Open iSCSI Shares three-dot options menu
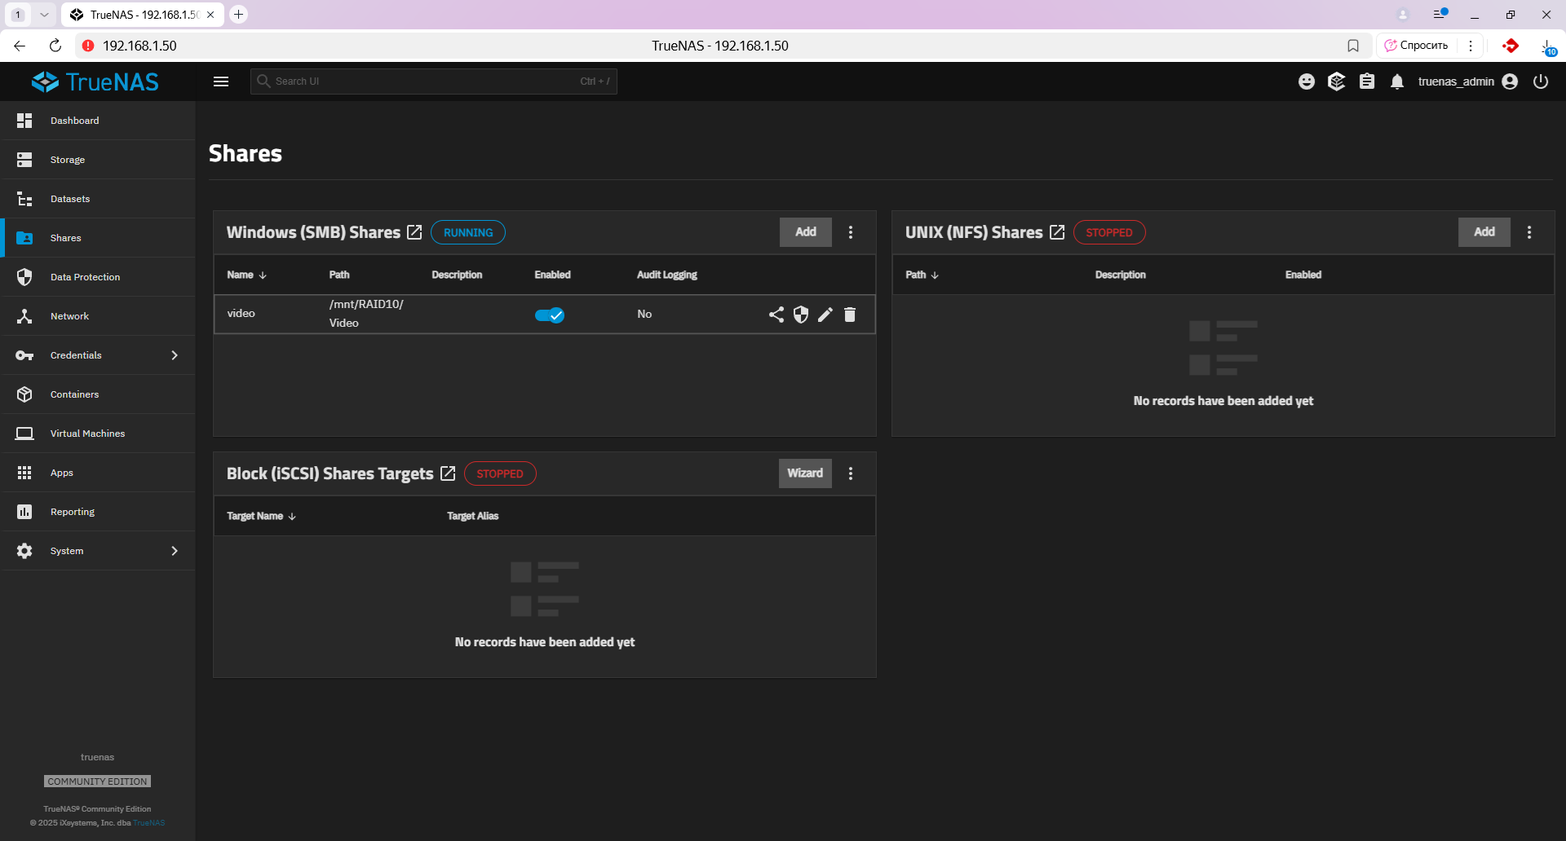The width and height of the screenshot is (1566, 841). click(x=851, y=473)
